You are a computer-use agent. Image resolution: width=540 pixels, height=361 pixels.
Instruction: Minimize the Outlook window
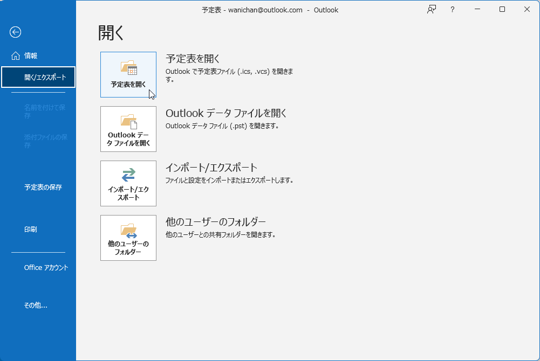click(x=477, y=10)
